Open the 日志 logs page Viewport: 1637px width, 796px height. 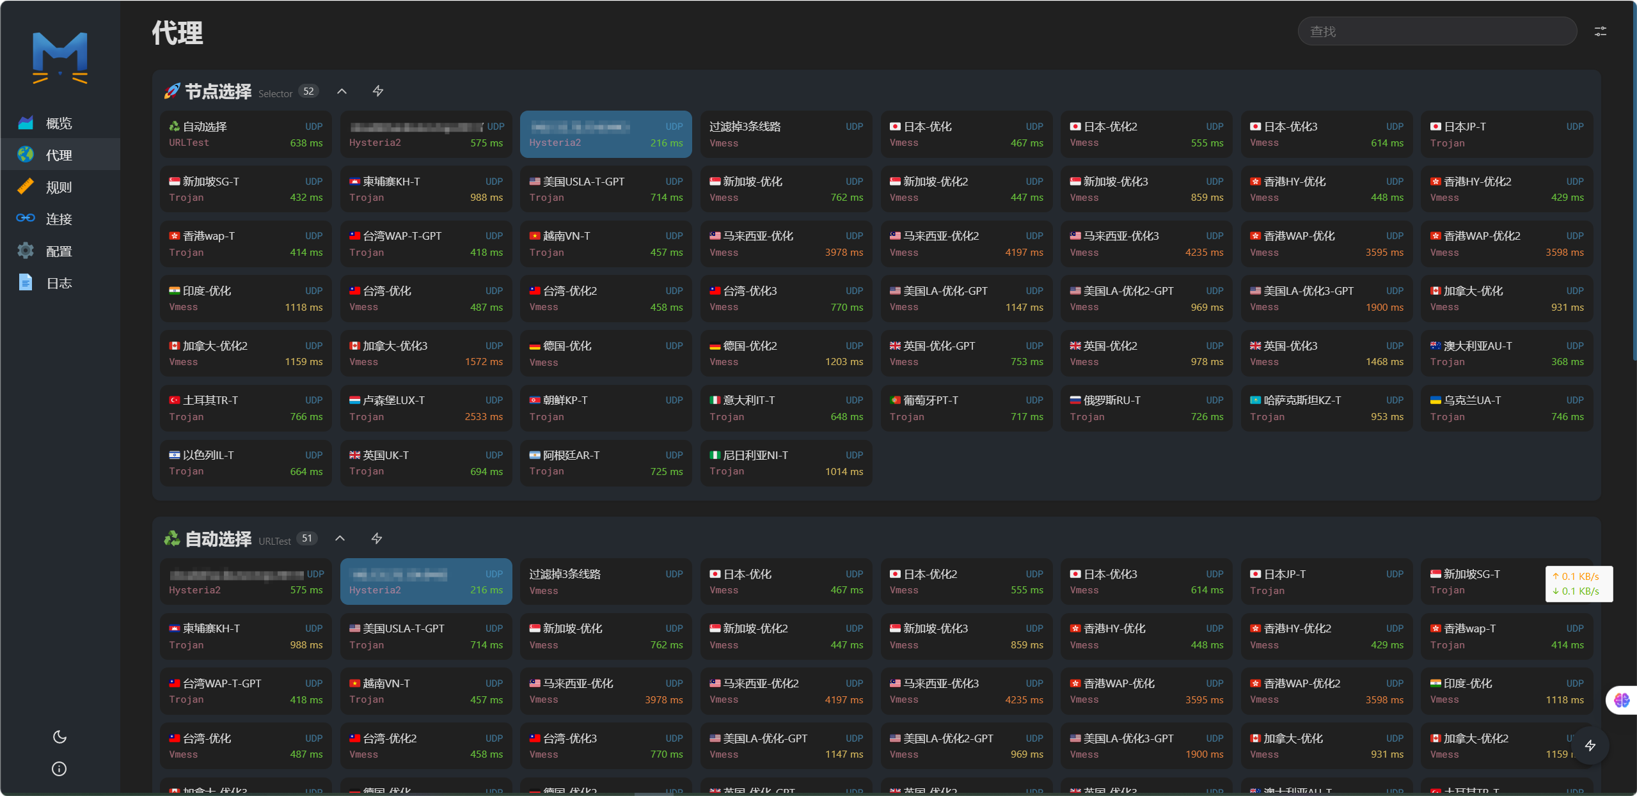(x=59, y=283)
